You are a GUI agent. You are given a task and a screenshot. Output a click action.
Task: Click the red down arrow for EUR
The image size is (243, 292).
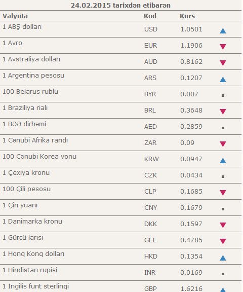click(223, 47)
